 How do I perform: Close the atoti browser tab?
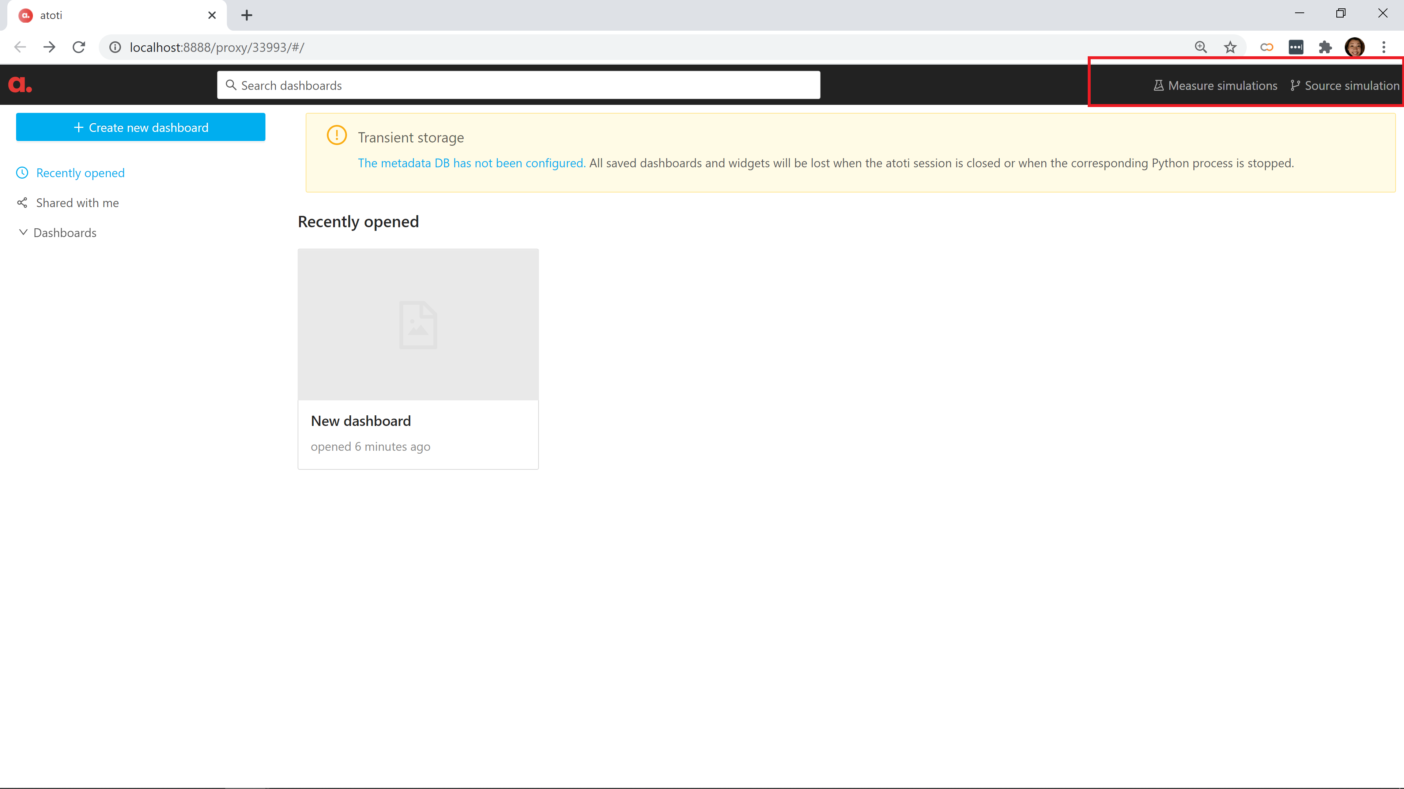pos(212,15)
